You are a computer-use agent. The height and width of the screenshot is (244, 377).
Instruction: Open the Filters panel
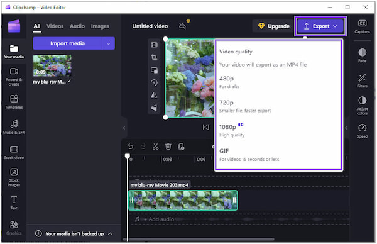[x=362, y=80]
